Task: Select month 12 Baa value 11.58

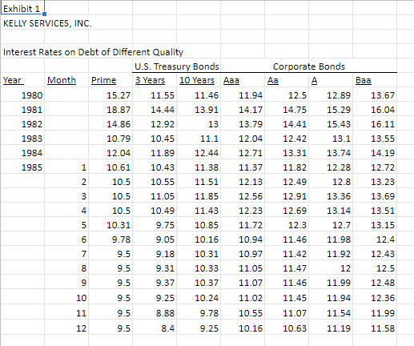Action: [x=375, y=328]
